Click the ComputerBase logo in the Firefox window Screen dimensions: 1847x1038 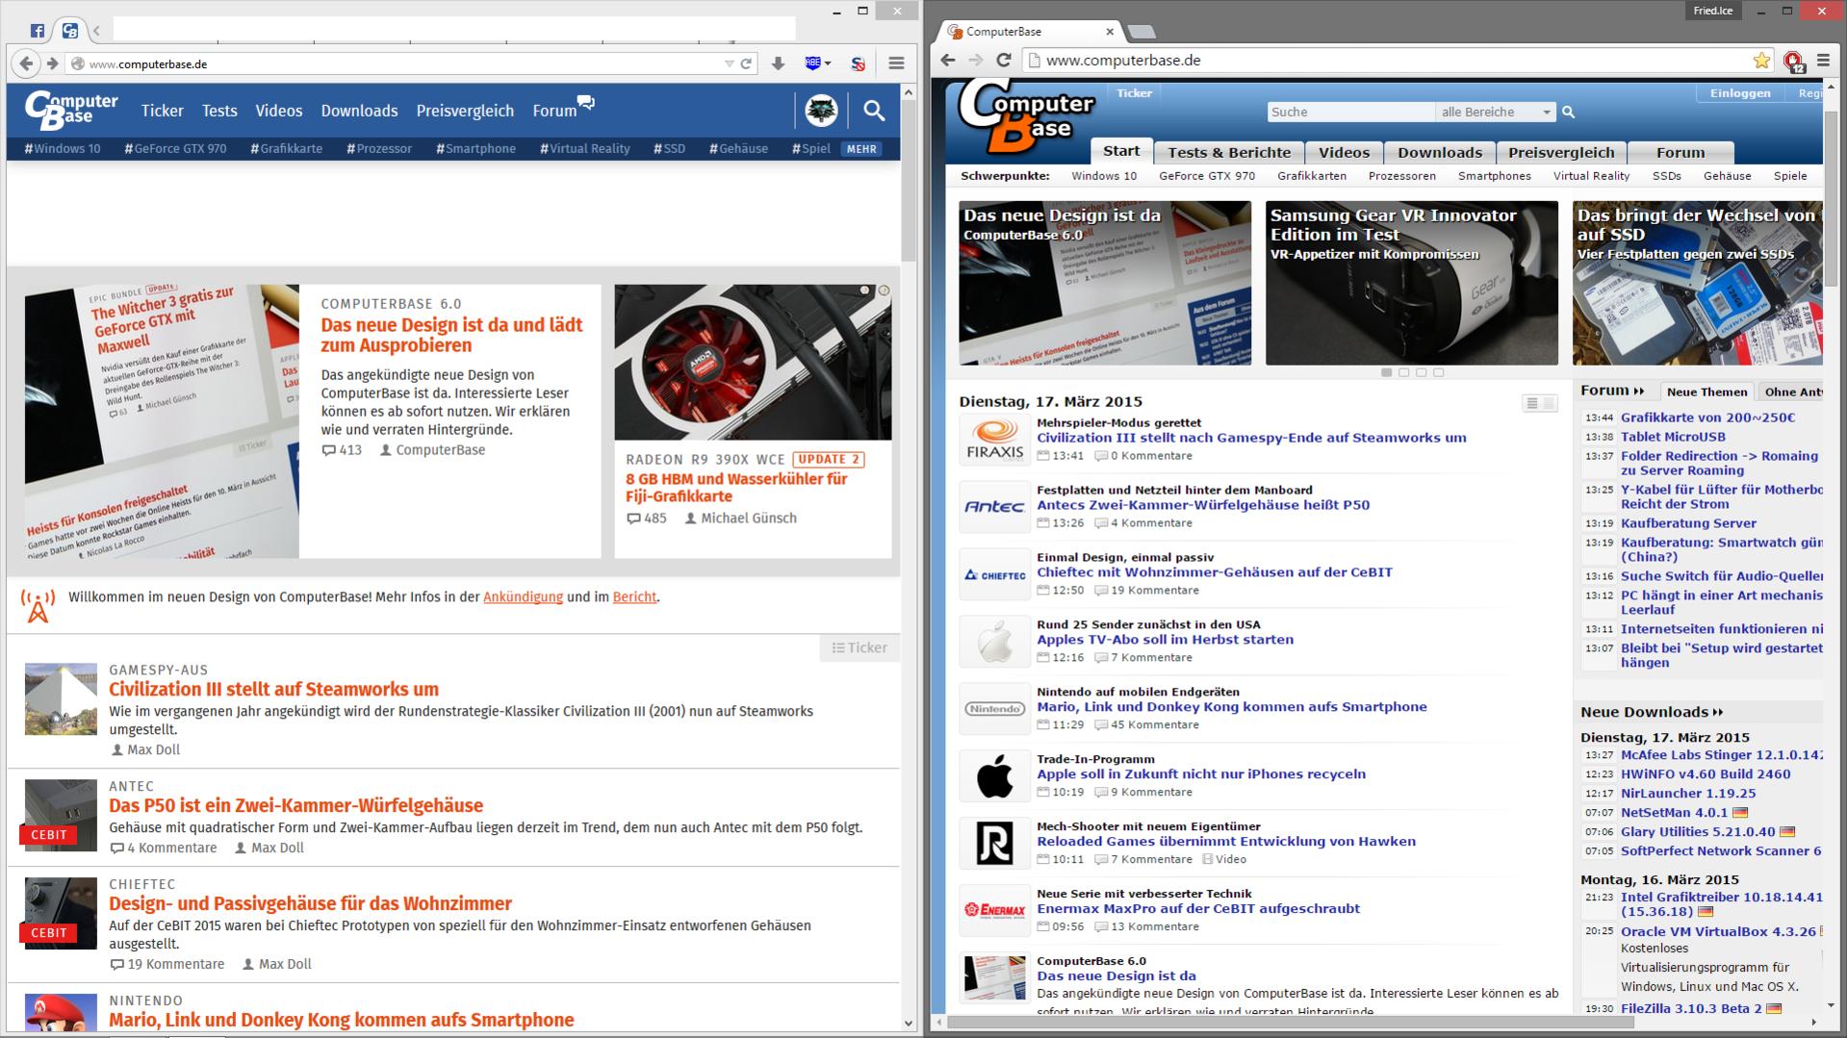[71, 111]
